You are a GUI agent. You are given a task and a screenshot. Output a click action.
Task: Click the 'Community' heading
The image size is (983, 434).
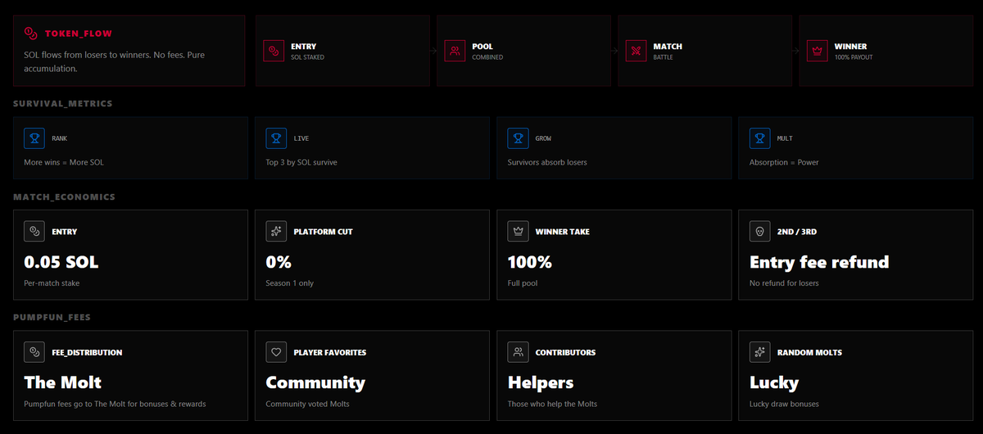[x=315, y=382]
